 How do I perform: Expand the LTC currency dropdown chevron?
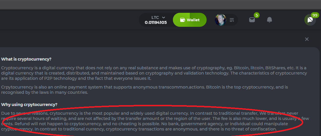tap(164, 17)
